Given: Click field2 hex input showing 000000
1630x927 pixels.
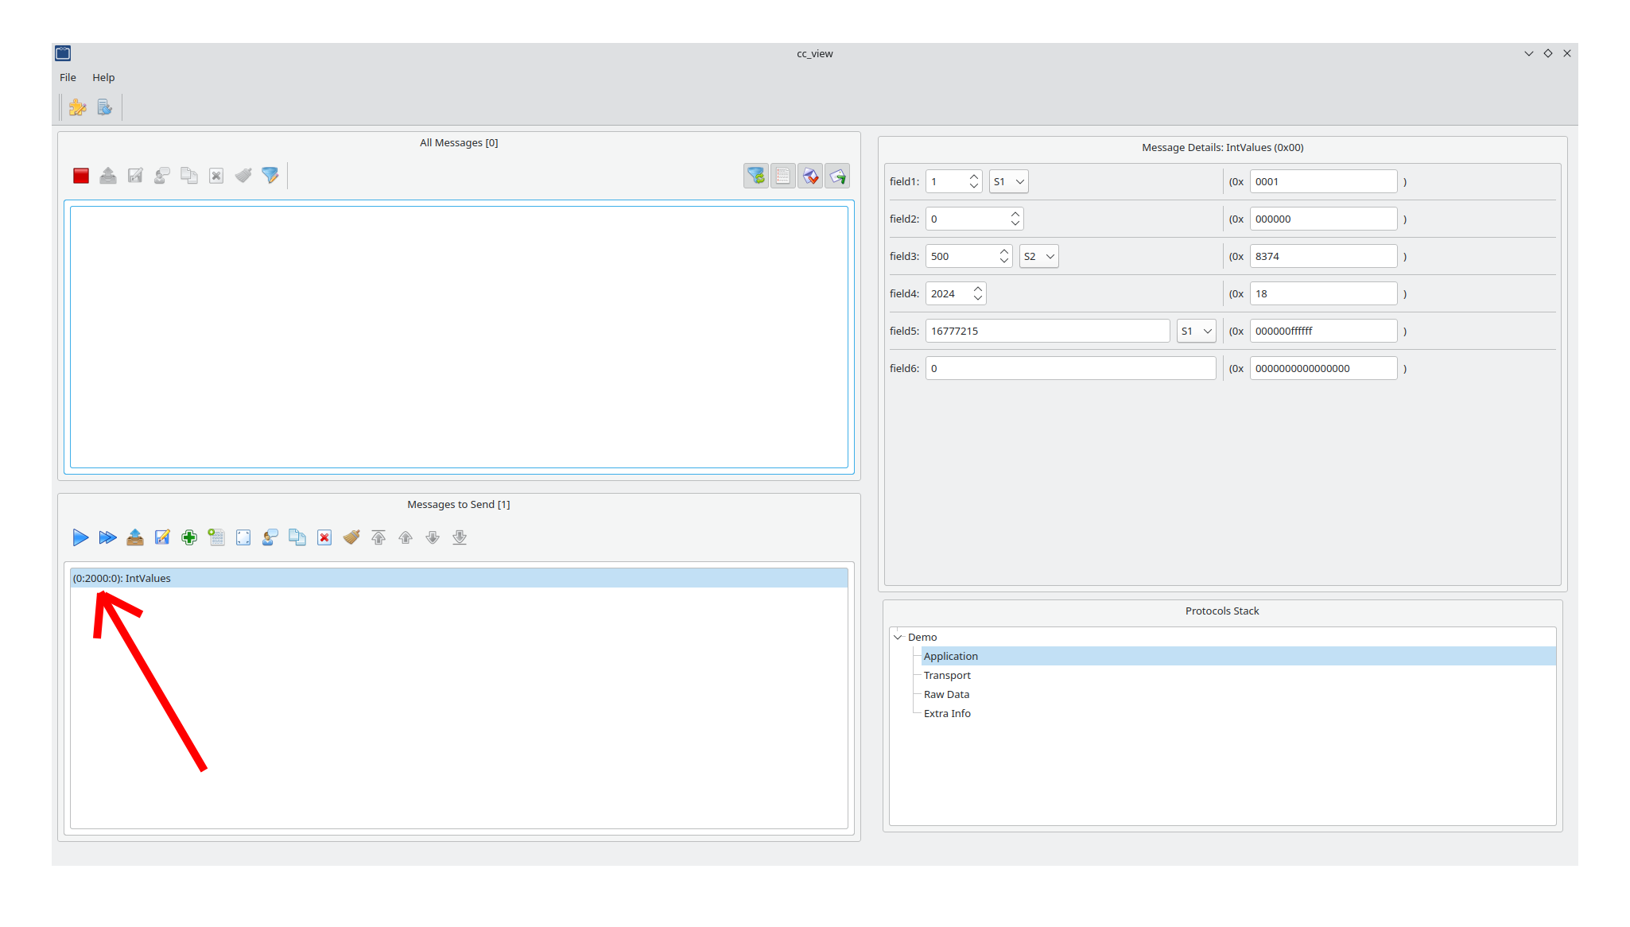Looking at the screenshot, I should pos(1323,219).
